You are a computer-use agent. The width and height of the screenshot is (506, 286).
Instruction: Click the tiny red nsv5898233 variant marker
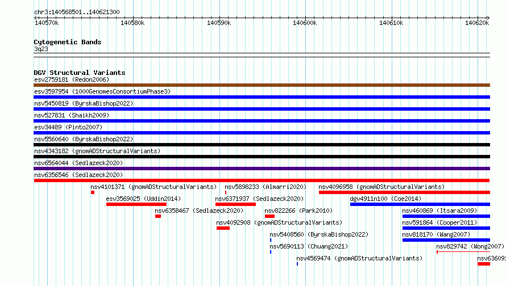pos(226,192)
